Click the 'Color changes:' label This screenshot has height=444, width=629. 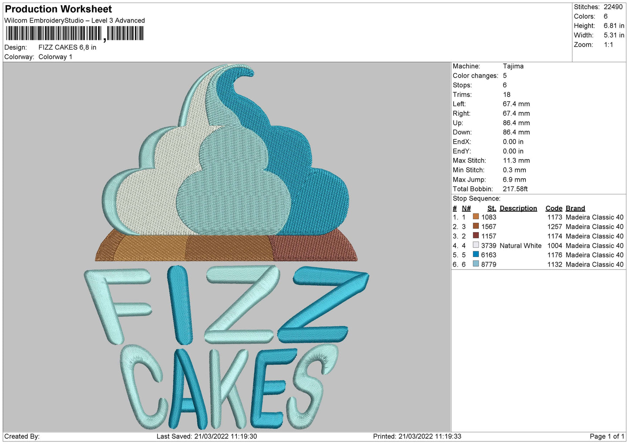pos(475,76)
